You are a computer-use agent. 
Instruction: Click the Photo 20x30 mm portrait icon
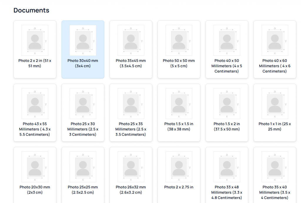click(35, 167)
